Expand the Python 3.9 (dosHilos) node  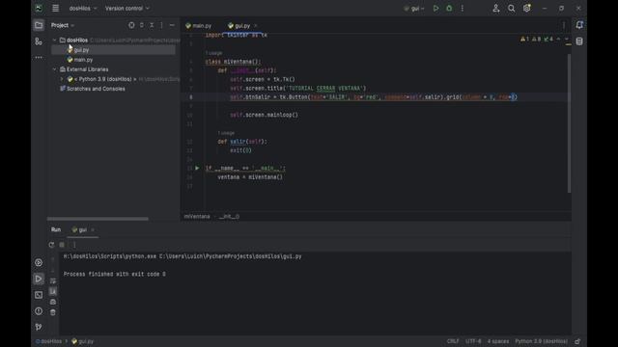[62, 79]
